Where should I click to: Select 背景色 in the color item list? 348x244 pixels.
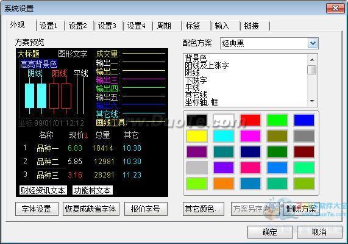(x=196, y=58)
